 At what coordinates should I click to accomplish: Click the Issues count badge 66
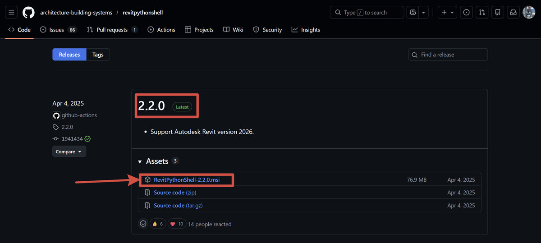(72, 30)
